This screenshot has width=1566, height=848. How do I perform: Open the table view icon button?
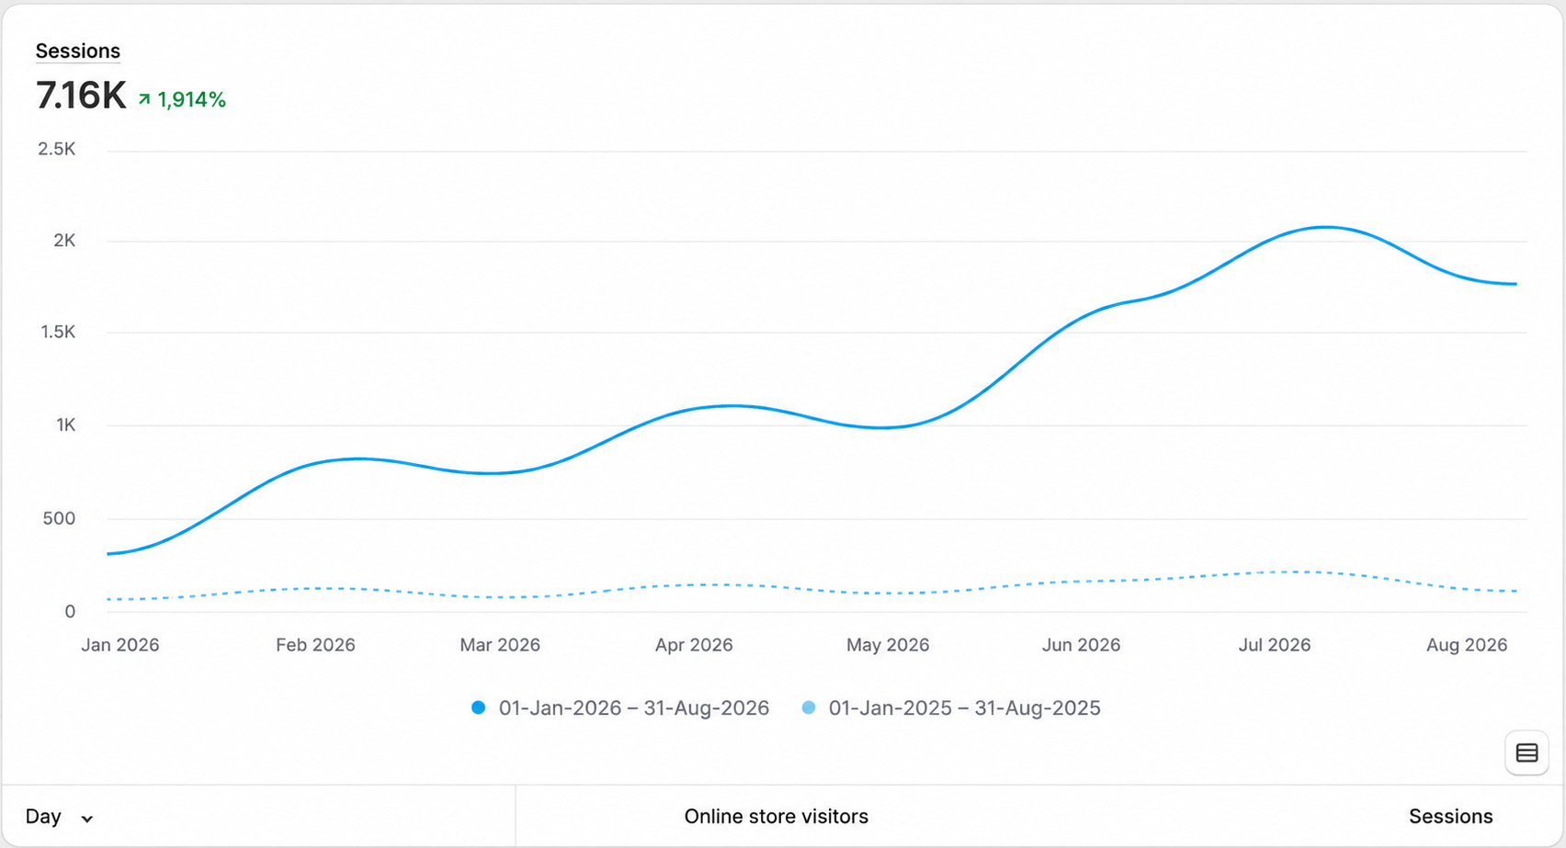[1526, 753]
